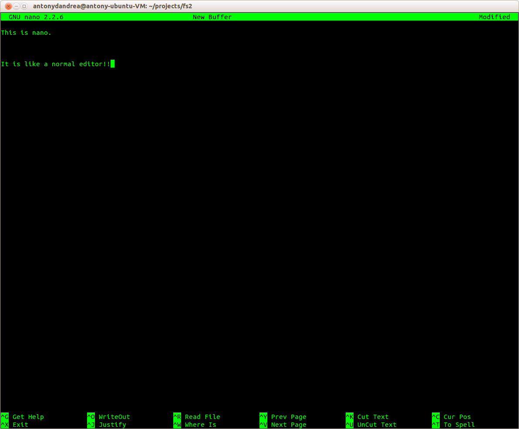Screen dimensions: 519x429
Task: Click the terminal window title bar text
Action: pyautogui.click(x=112, y=6)
